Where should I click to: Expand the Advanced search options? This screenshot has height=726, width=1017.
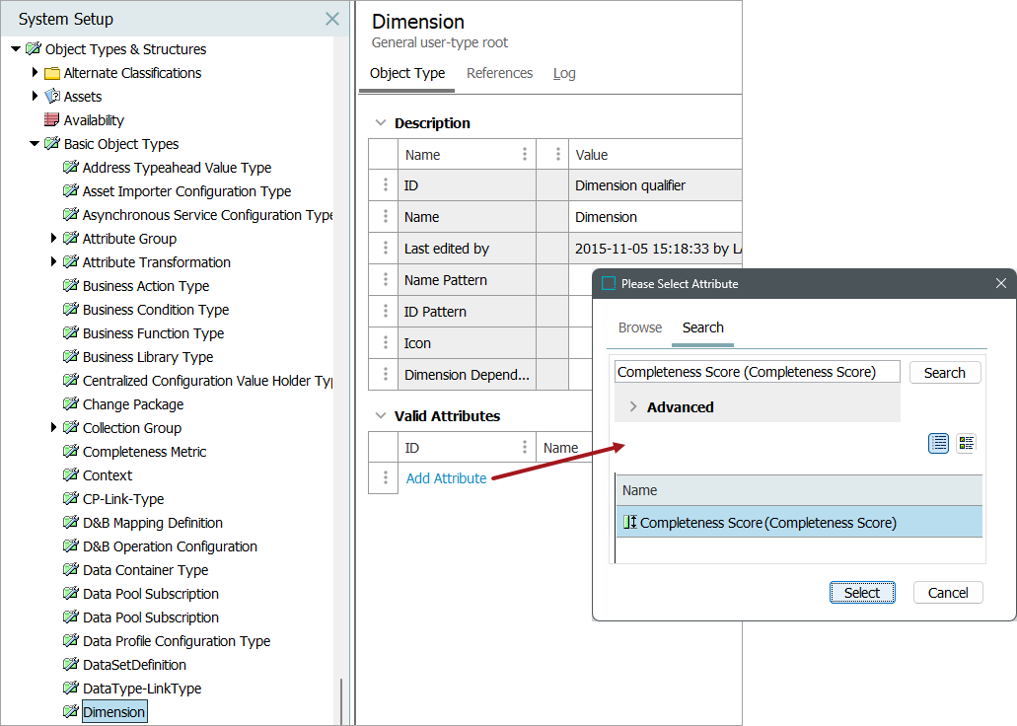(x=633, y=407)
